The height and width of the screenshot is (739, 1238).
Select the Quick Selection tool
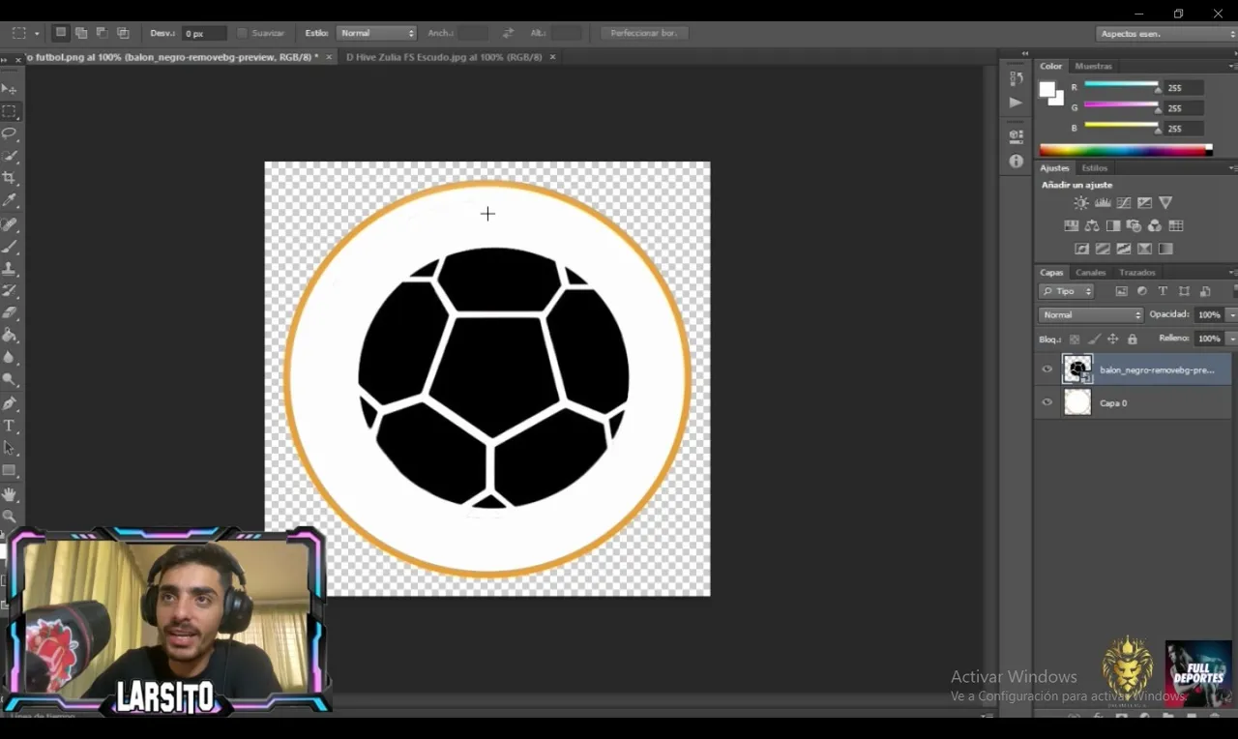coord(10,156)
